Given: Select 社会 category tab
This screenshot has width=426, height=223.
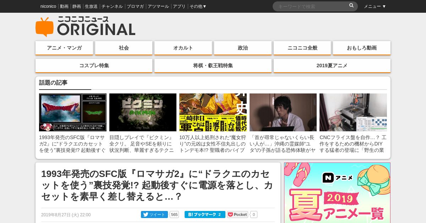Looking at the screenshot, I should point(124,48).
